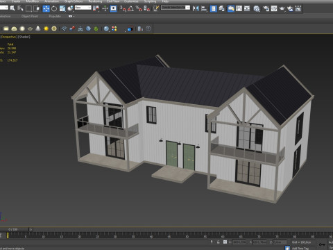Open the Schematic View icon
This screenshot has height=250, width=333.
pos(247,9)
